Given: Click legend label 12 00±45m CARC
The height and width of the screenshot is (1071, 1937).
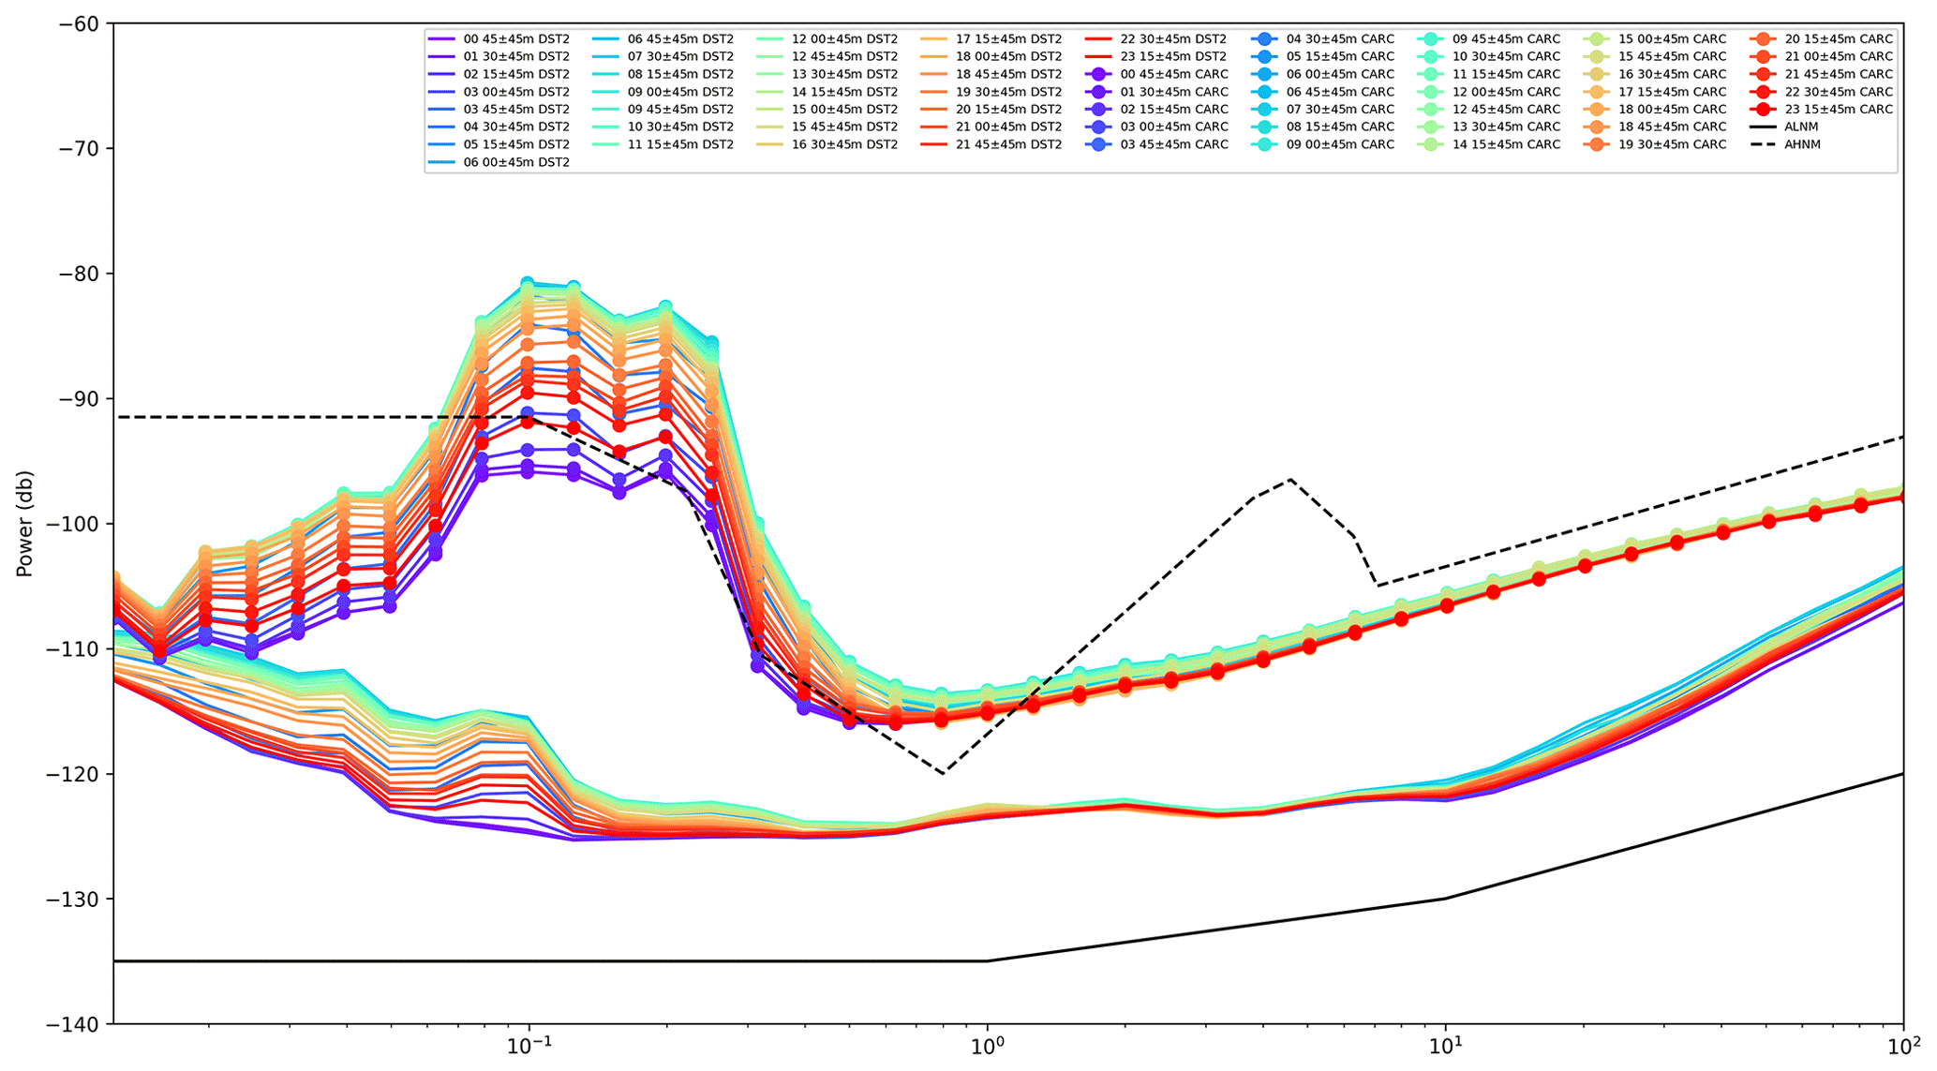Looking at the screenshot, I should pos(1506,92).
